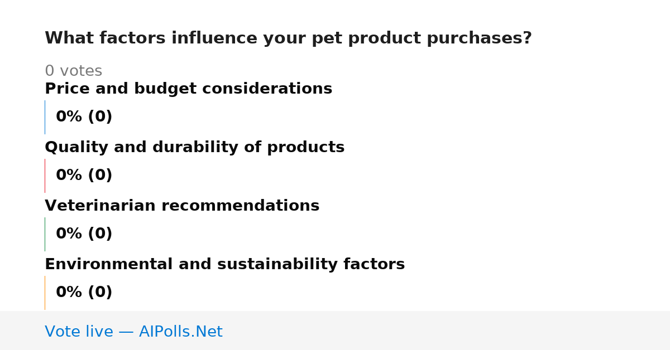Click the 0% (0) result for Veterinarian recommendations
Viewport: 670px width, 350px height.
click(84, 234)
